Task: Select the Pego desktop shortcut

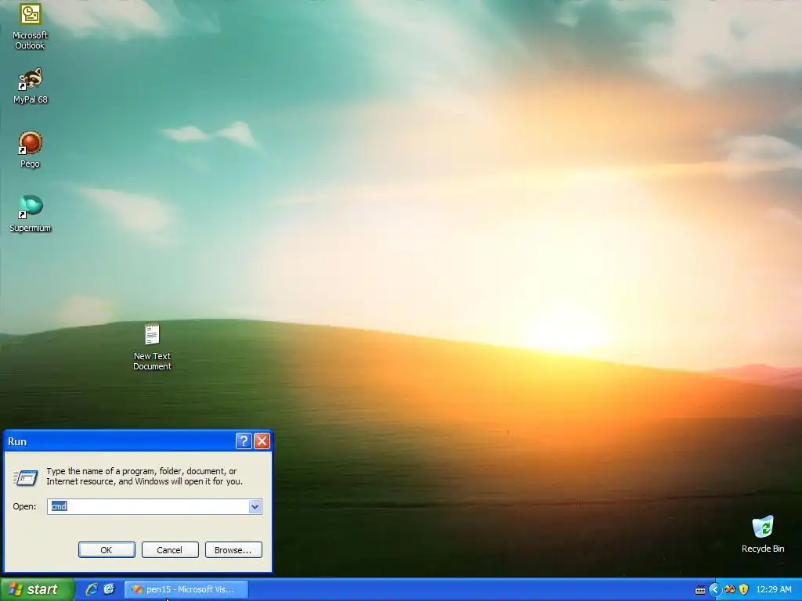Action: point(31,150)
